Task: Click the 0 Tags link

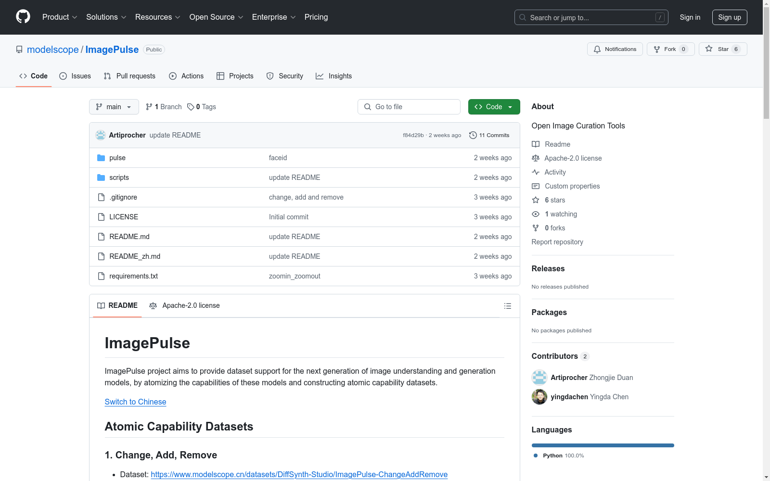Action: [x=202, y=107]
